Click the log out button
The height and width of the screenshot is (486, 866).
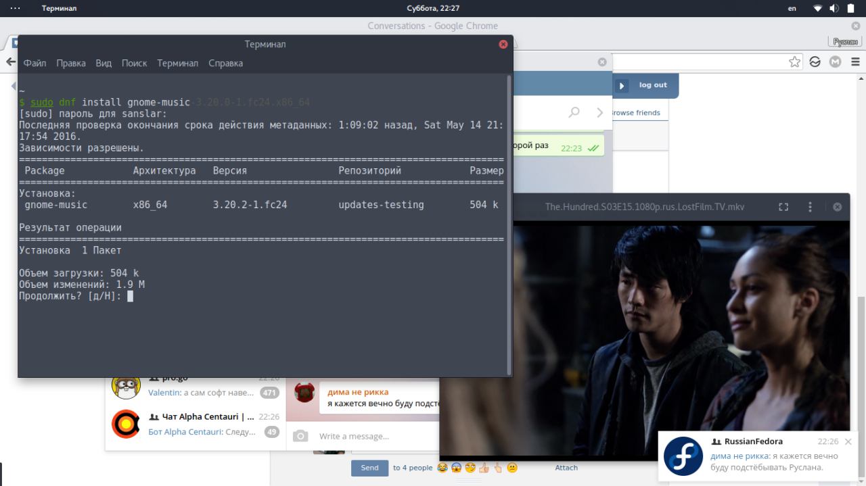tap(653, 85)
